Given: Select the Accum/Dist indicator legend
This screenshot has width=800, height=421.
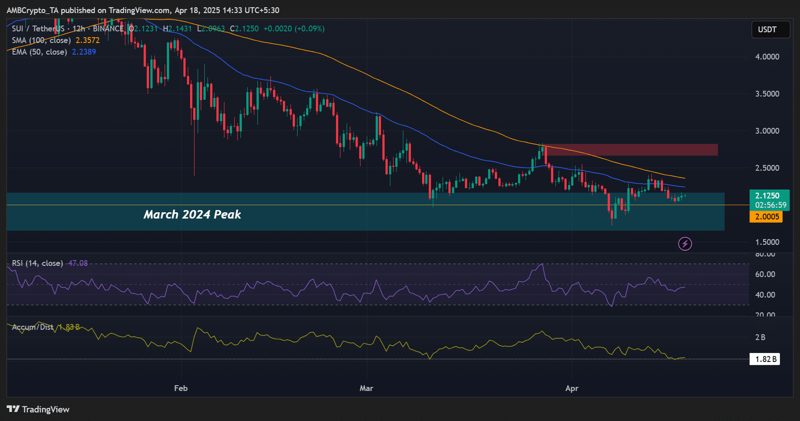Looking at the screenshot, I should [x=32, y=327].
